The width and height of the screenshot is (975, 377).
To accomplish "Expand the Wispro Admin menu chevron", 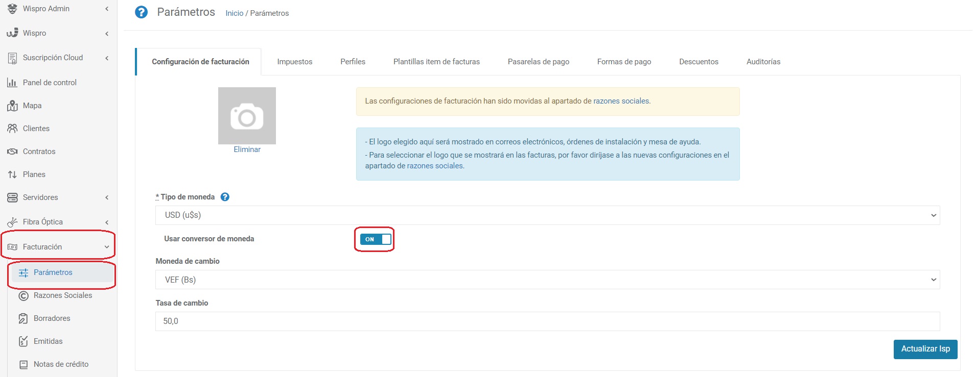I will coord(107,9).
